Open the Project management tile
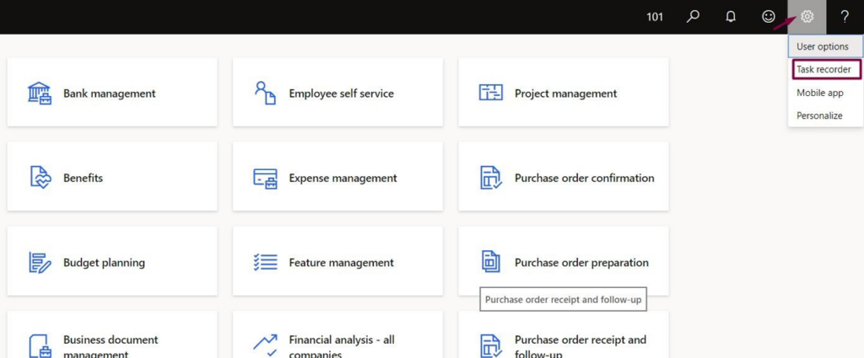864x358 pixels. point(564,93)
